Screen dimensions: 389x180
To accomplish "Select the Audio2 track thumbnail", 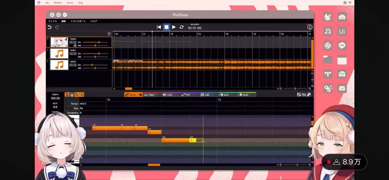I will point(59,65).
